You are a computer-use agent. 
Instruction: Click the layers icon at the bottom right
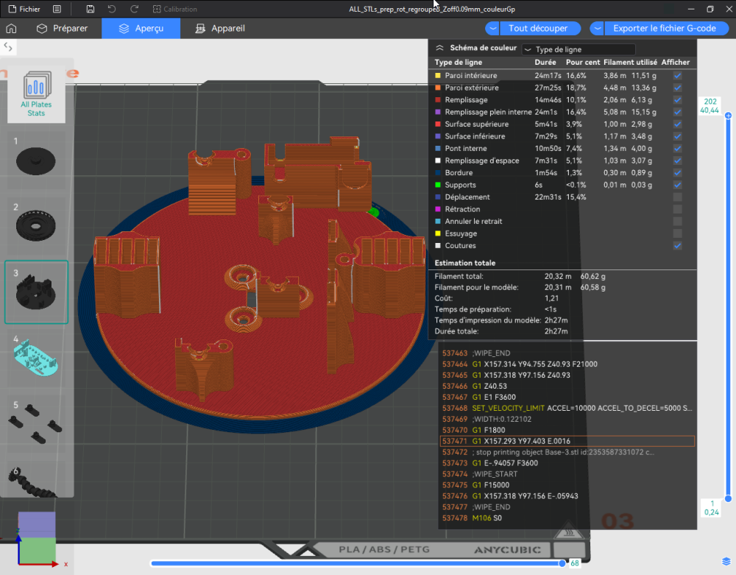tap(726, 562)
